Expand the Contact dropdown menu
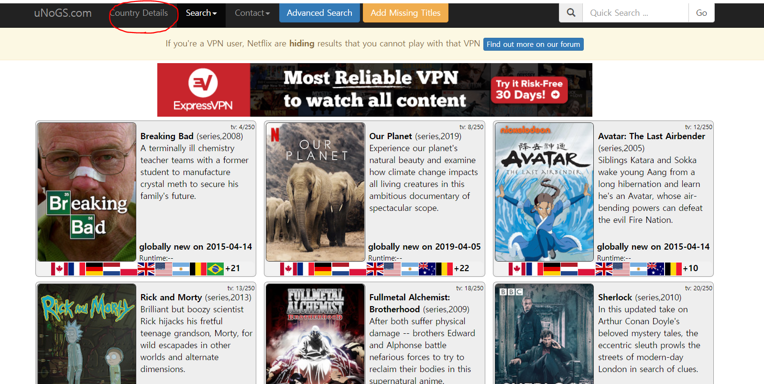The width and height of the screenshot is (764, 384). pyautogui.click(x=252, y=13)
